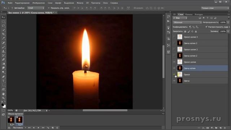Select the Shape tool

[x=3, y=90]
